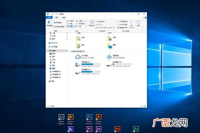Viewport: 200px width, 133px height.
Task: Switch layout to Small icons
Action: [x=80, y=21]
